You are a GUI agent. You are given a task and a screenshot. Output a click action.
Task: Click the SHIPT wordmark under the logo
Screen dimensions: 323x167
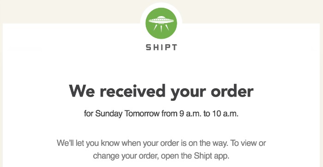[161, 47]
